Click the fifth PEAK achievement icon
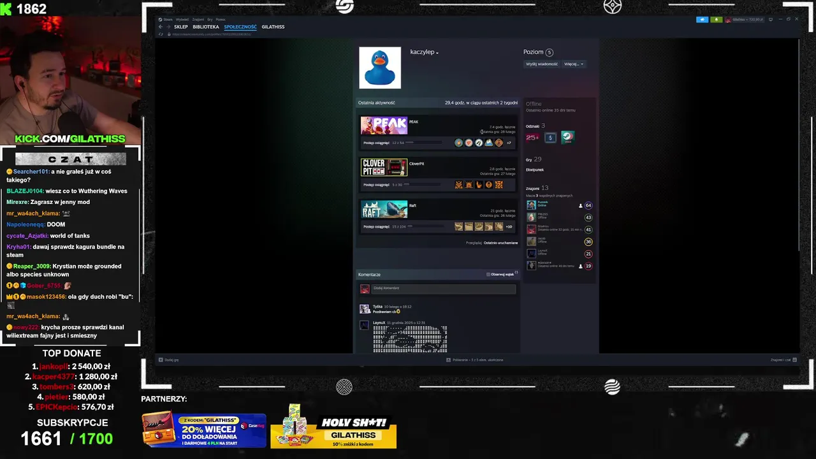This screenshot has width=816, height=459. (x=499, y=143)
